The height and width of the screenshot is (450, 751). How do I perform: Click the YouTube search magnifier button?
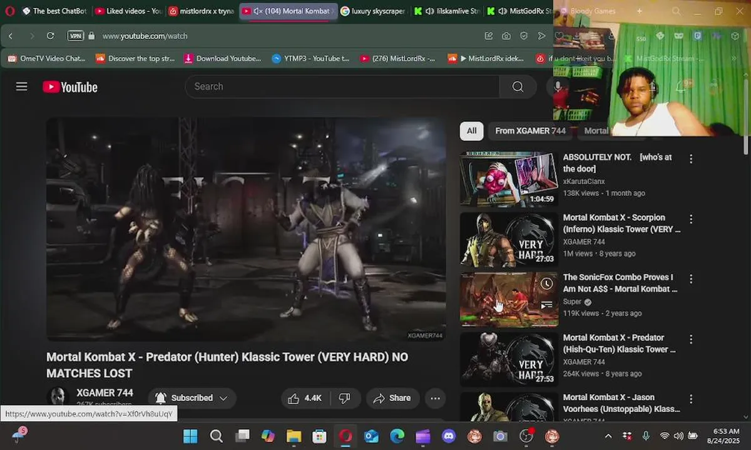[x=518, y=86]
